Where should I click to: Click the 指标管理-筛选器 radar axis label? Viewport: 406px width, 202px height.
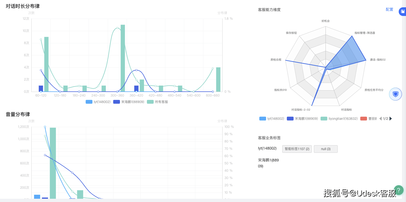[x=365, y=33]
